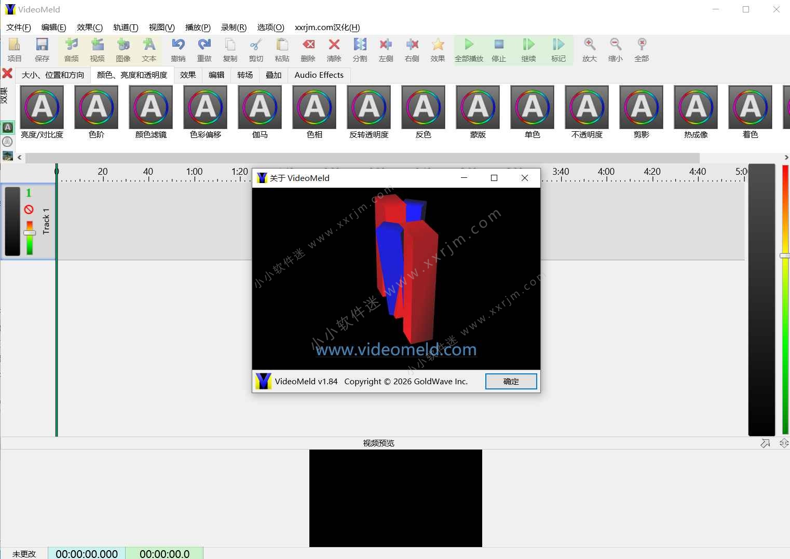Screen dimensions: 790x559
Task: Start playback with 全部播放 button
Action: (x=469, y=50)
